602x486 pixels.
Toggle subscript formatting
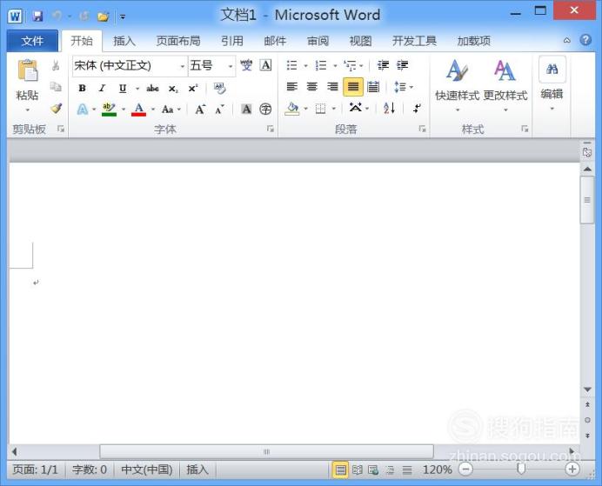[x=173, y=89]
